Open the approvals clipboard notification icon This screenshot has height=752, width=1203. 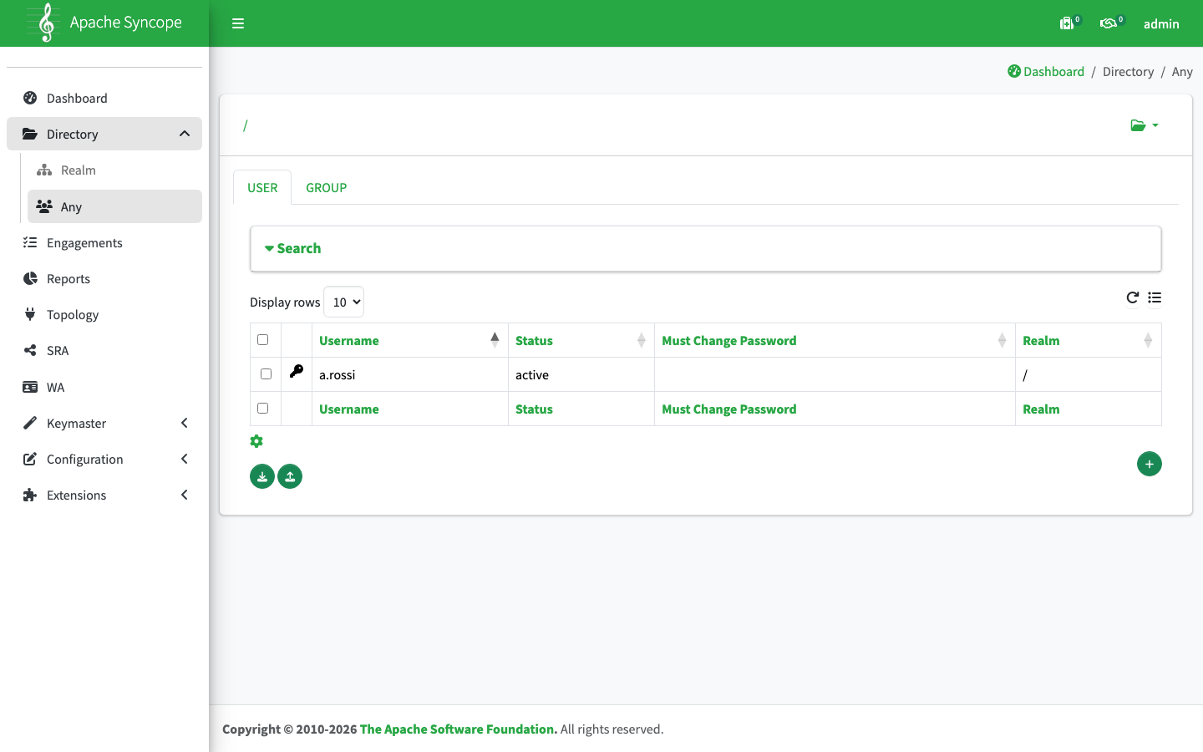point(1067,23)
